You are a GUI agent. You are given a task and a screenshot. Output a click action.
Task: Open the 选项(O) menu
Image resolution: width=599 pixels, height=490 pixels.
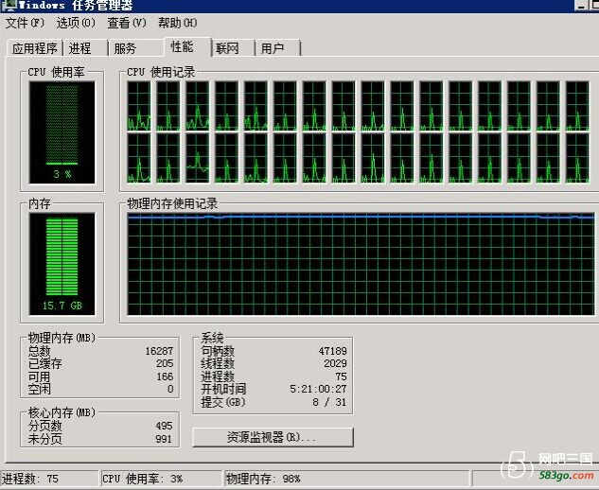[x=76, y=23]
